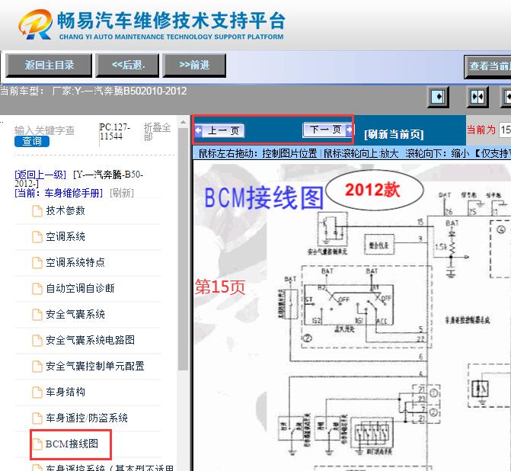Screen dimensions: 511x471
Task: Click the 查看当前 button at top right
Action: pos(488,66)
